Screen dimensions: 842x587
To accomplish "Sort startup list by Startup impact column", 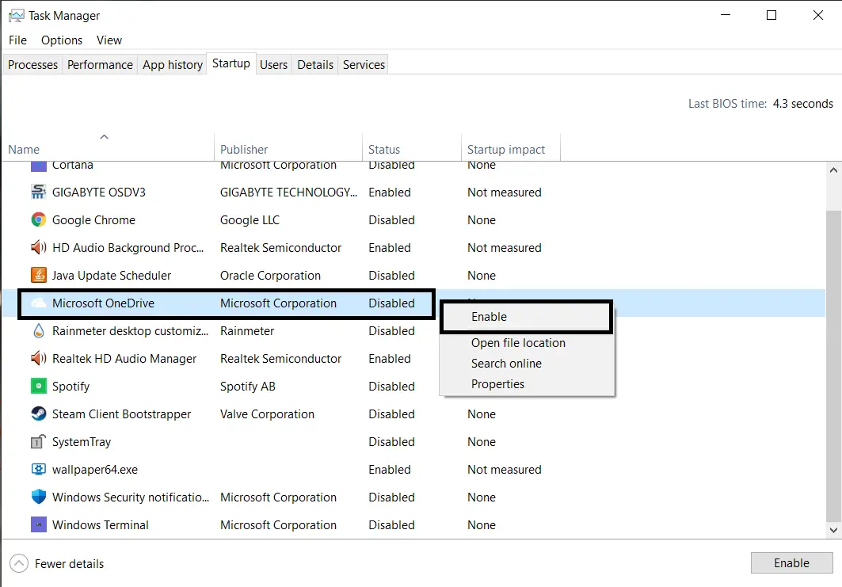I will click(x=511, y=147).
